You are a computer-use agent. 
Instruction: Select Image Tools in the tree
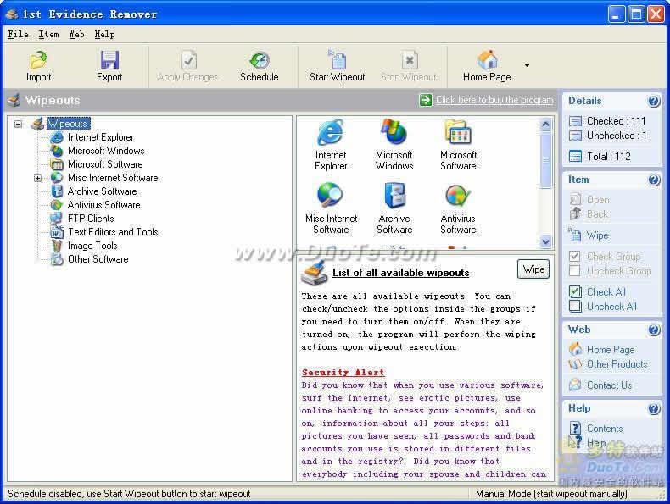[x=92, y=246]
